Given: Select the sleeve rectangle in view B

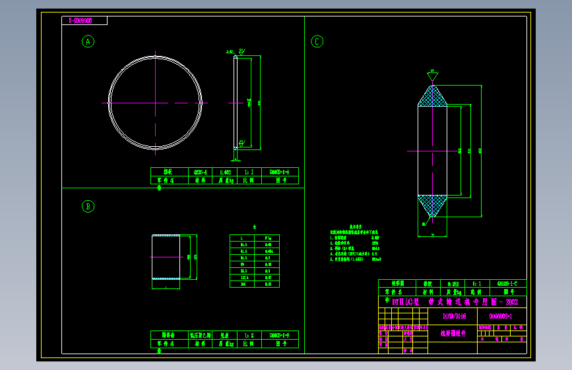Looking at the screenshot, I should (166, 257).
